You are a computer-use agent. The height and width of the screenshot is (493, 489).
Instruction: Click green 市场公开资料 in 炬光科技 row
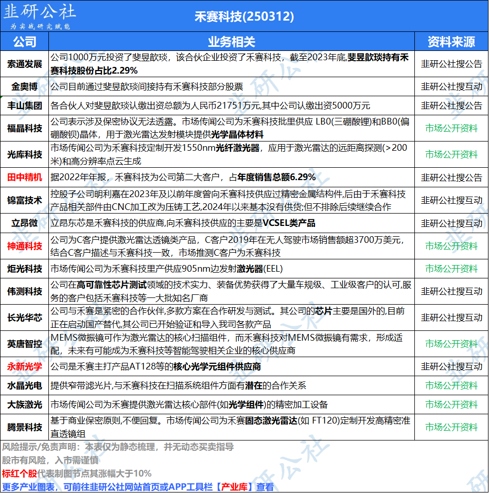[x=451, y=269]
